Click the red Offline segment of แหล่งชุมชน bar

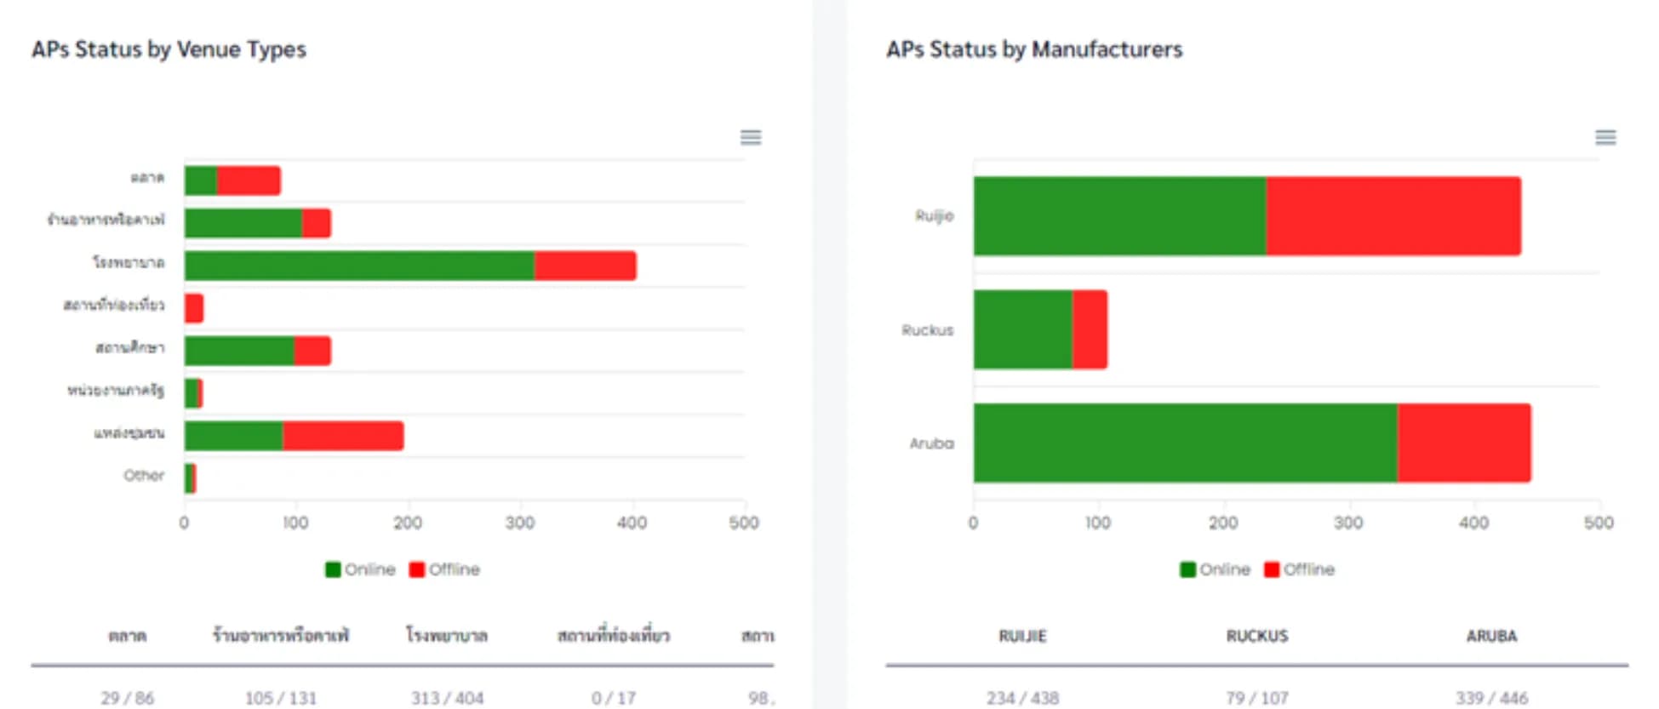(x=342, y=436)
